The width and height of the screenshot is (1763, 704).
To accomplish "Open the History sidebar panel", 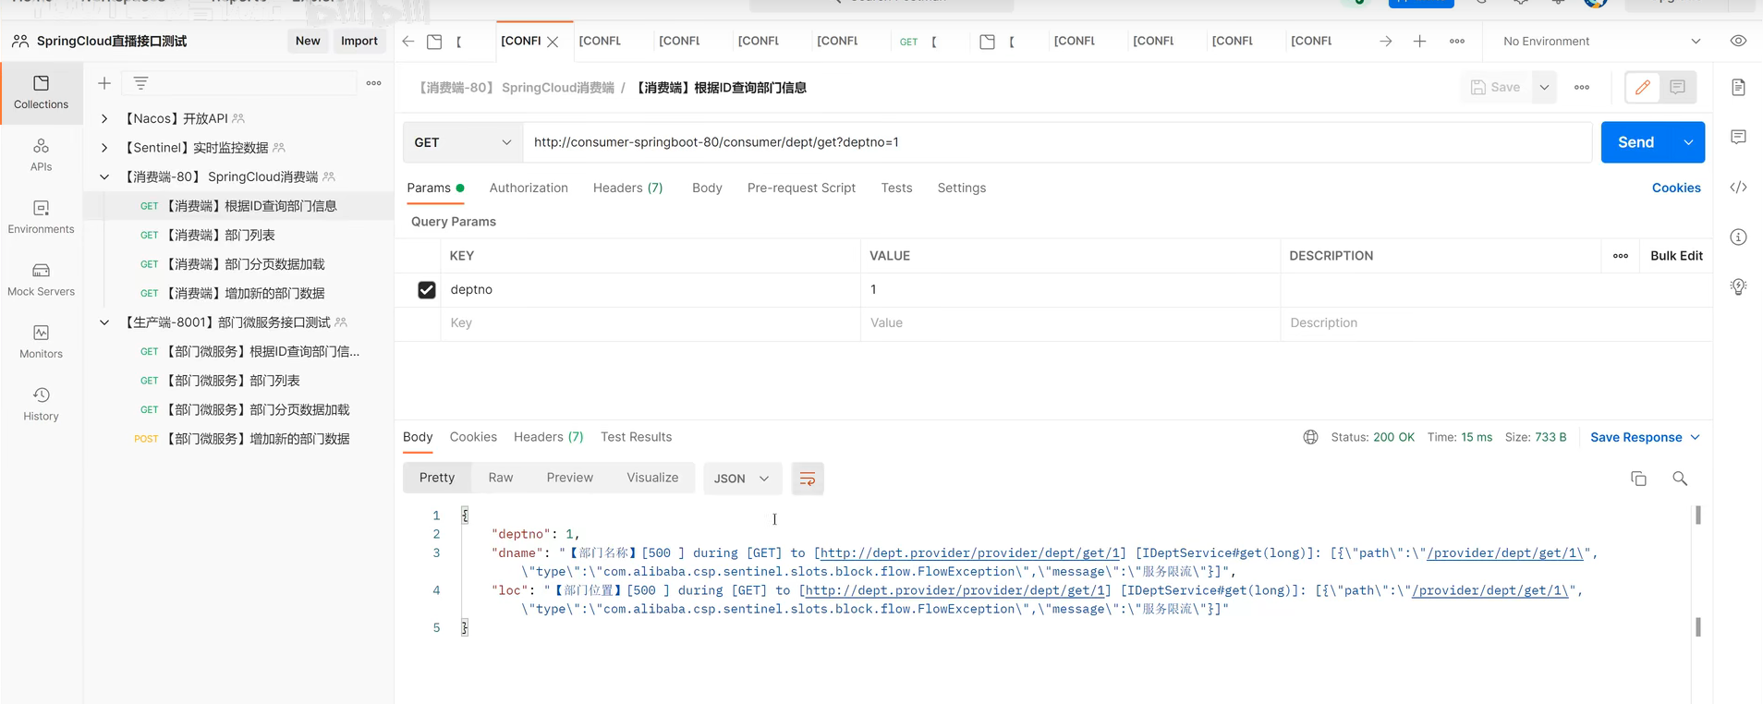I will pos(41,404).
